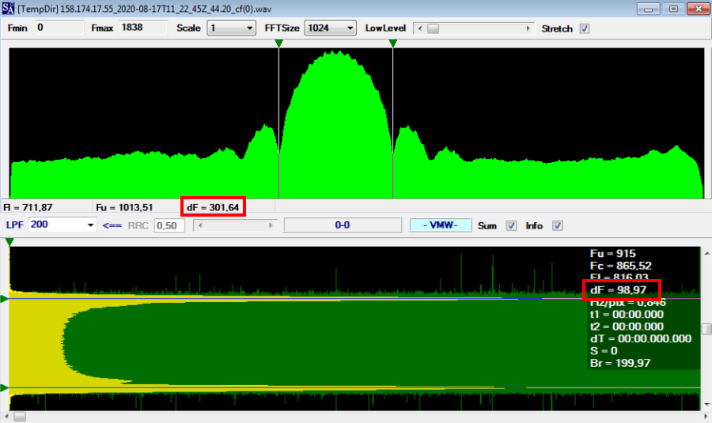Toggle the Sum checkbox
Screen dimensions: 712x423
click(x=511, y=225)
